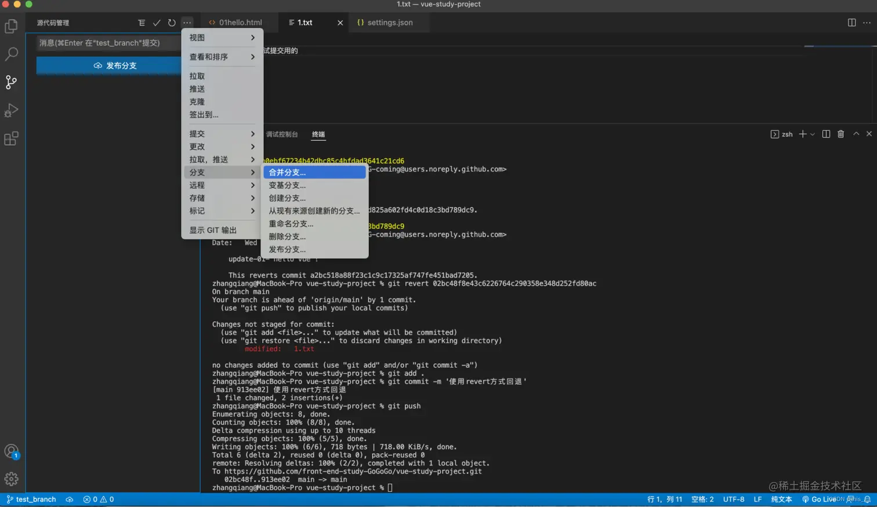The image size is (877, 507).
Task: Choose 从现有来源创建新的分支... in submenu
Action: (314, 211)
